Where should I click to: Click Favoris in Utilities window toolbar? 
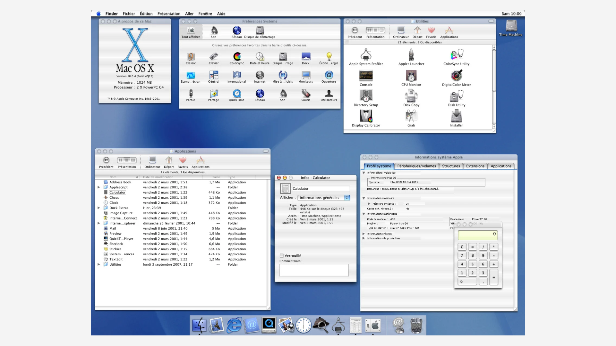click(431, 31)
